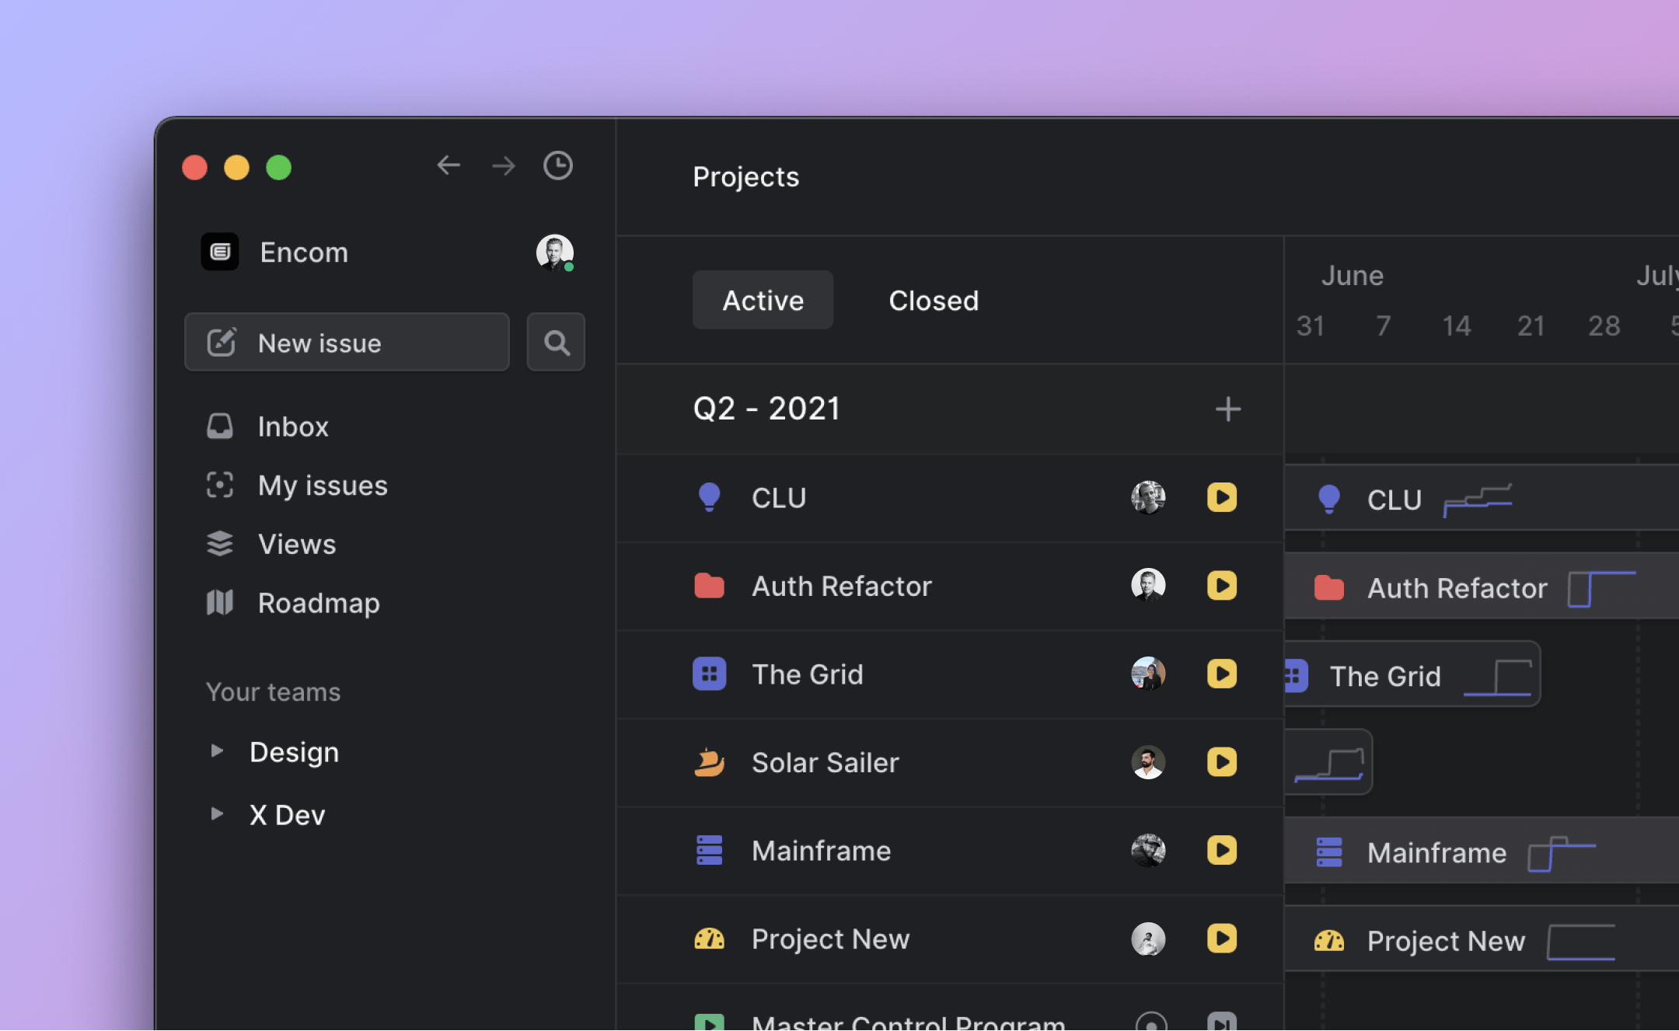Click The Grid project icon

tap(709, 674)
